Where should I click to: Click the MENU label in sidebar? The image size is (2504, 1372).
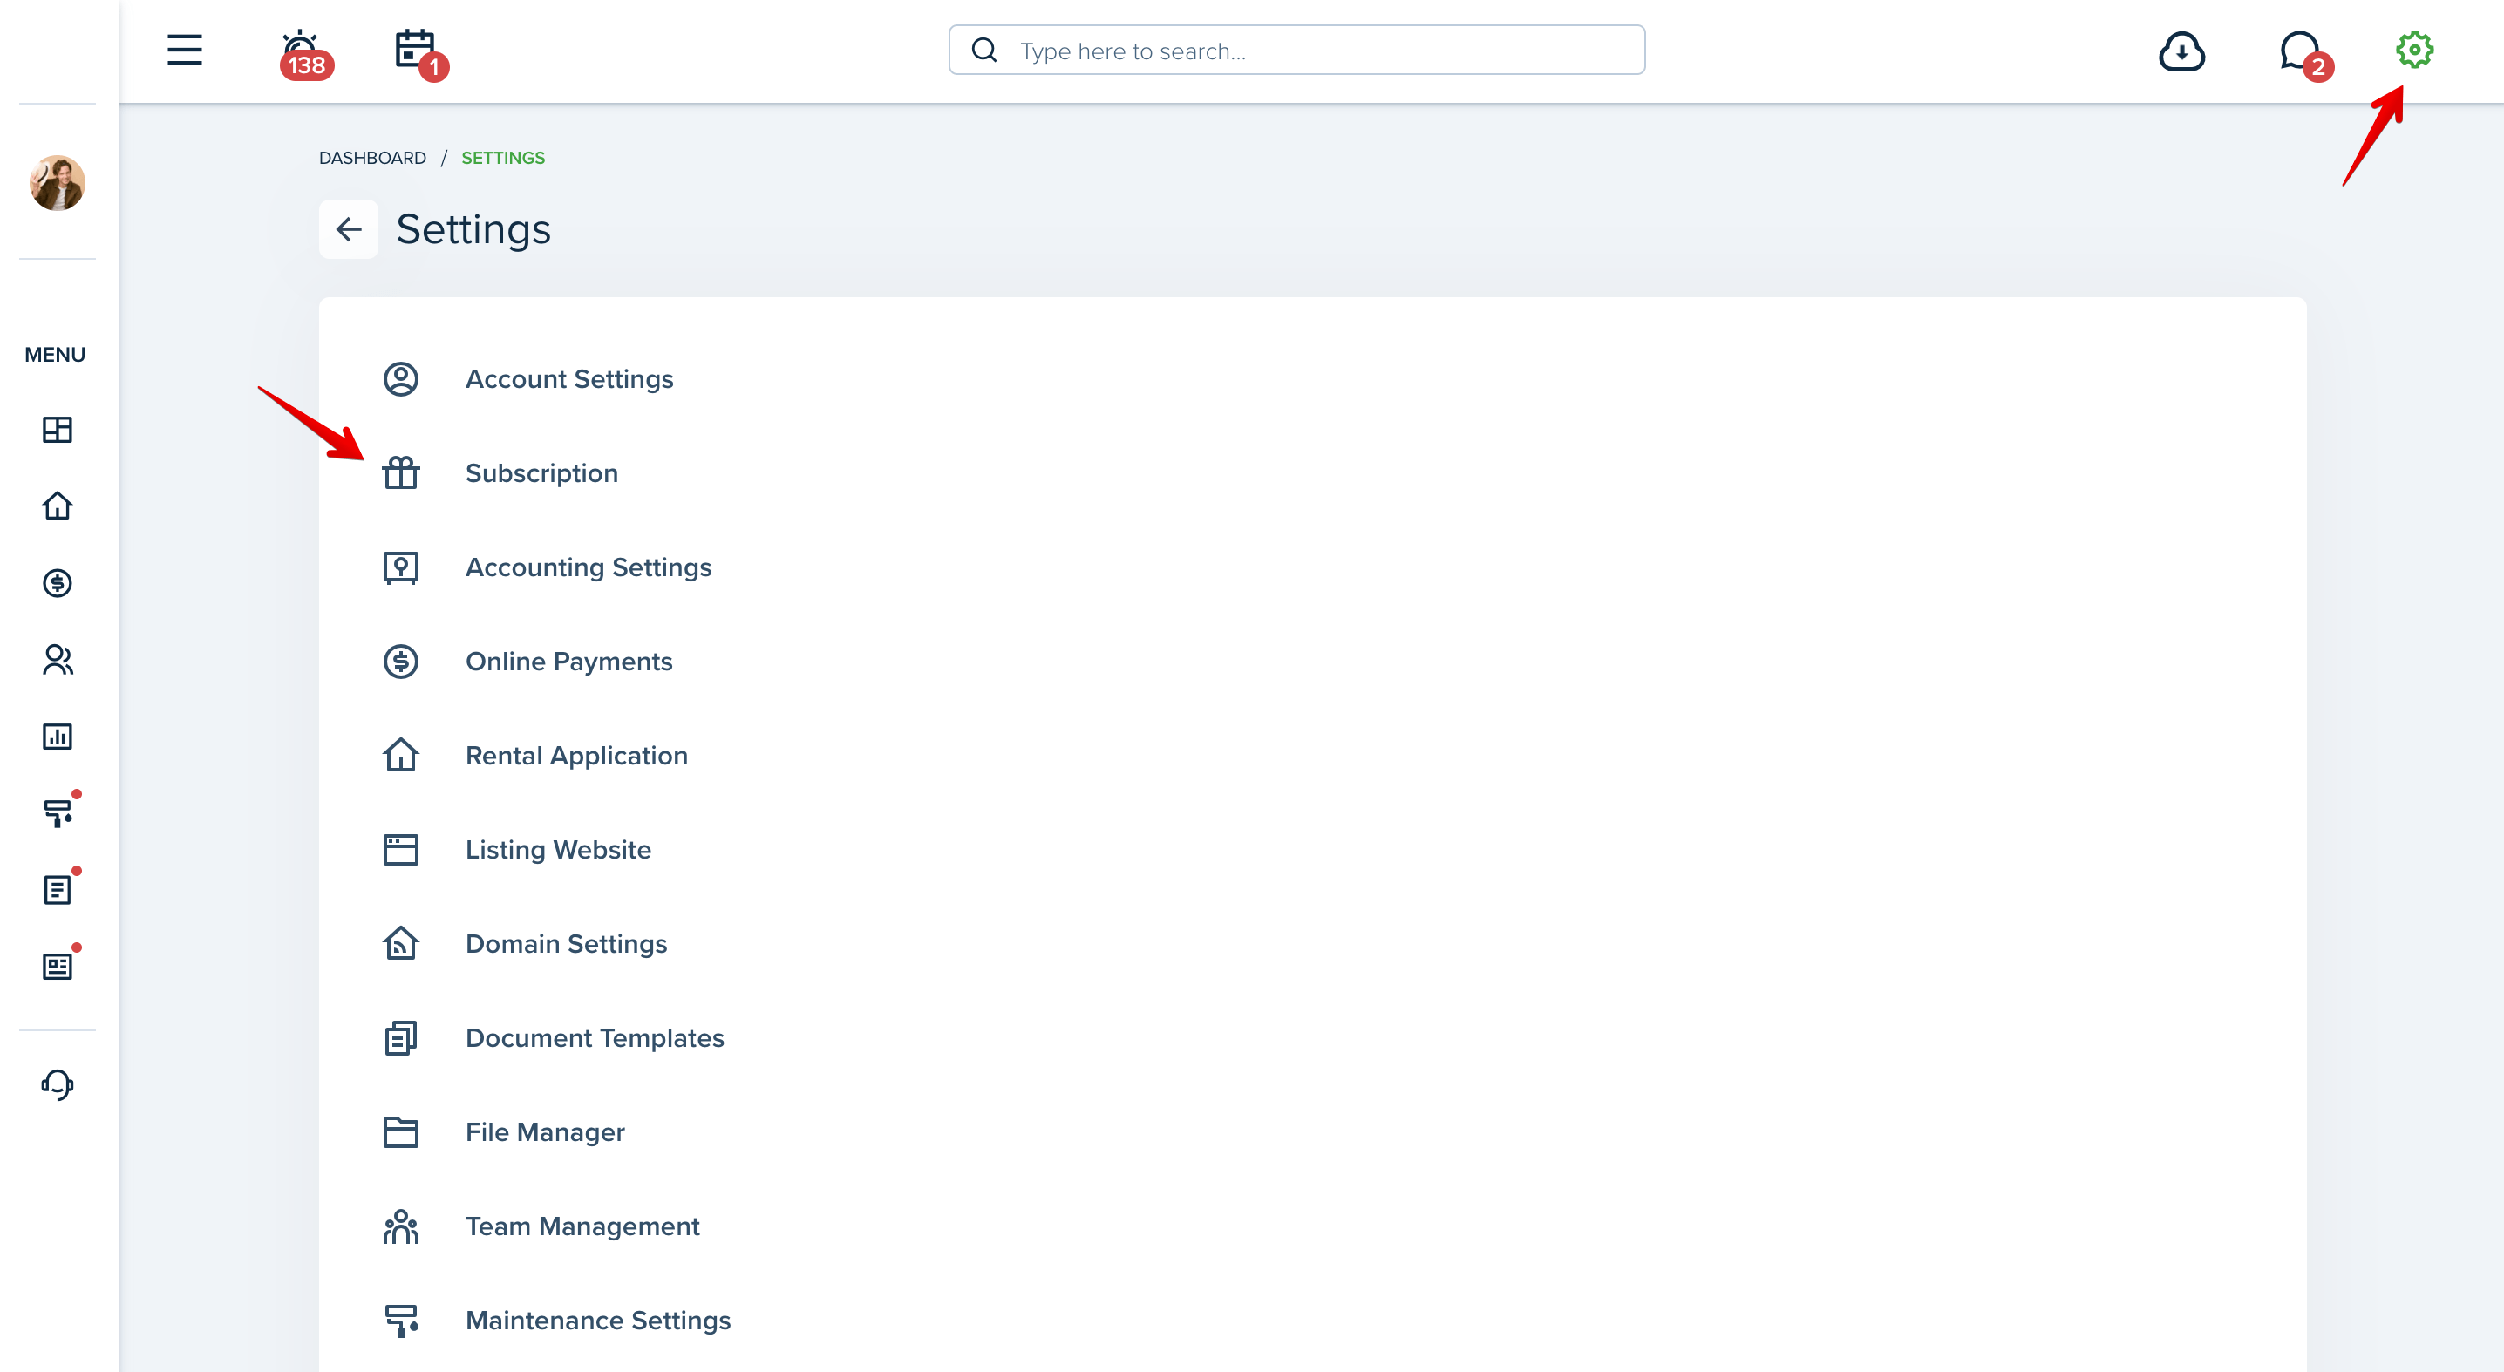56,355
